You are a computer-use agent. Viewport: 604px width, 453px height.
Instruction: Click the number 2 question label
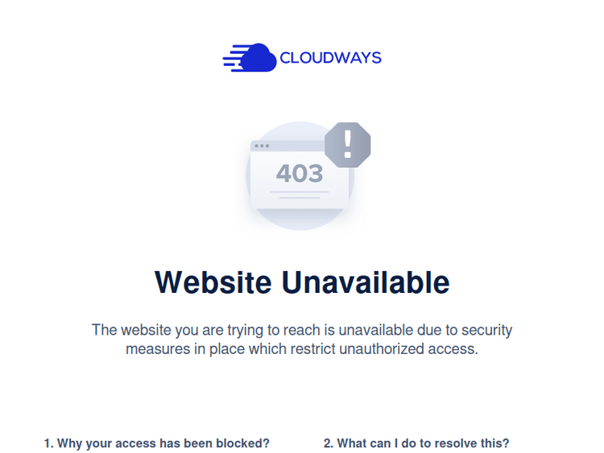click(329, 443)
